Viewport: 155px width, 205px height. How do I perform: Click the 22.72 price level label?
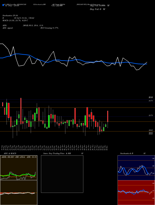(151, 116)
